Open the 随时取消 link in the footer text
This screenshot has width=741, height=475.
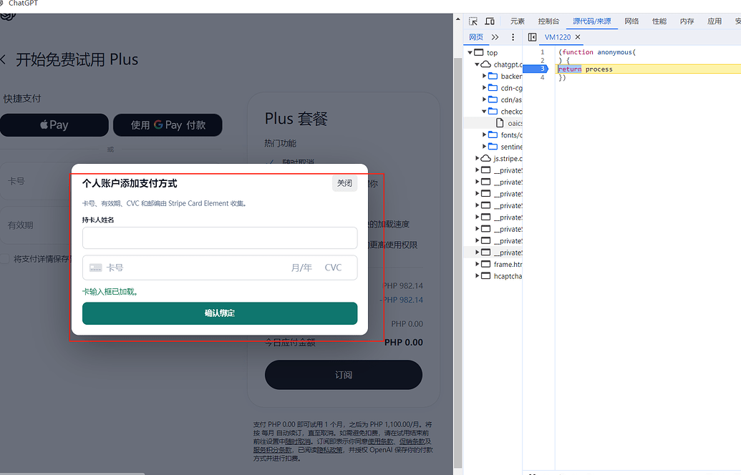[x=298, y=441]
